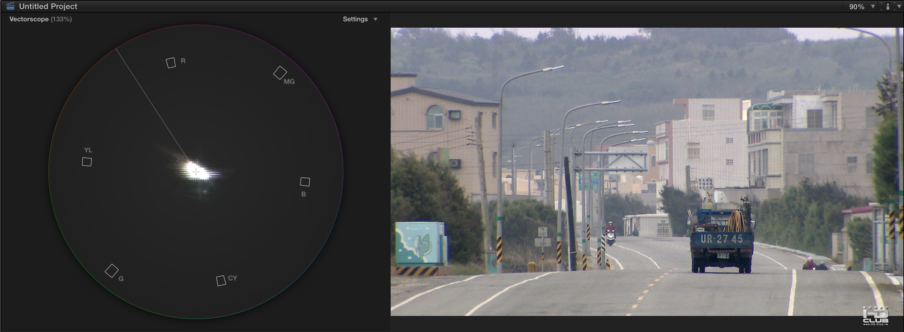Viewport: 904px width, 332px height.
Task: Click the clapperboard project icon
Action: tap(10, 6)
